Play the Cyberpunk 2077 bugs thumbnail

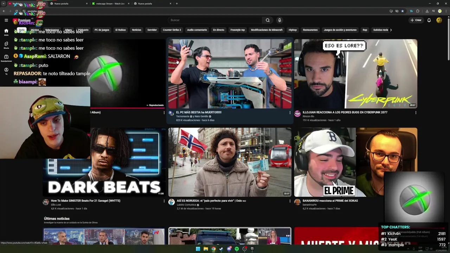(356, 74)
